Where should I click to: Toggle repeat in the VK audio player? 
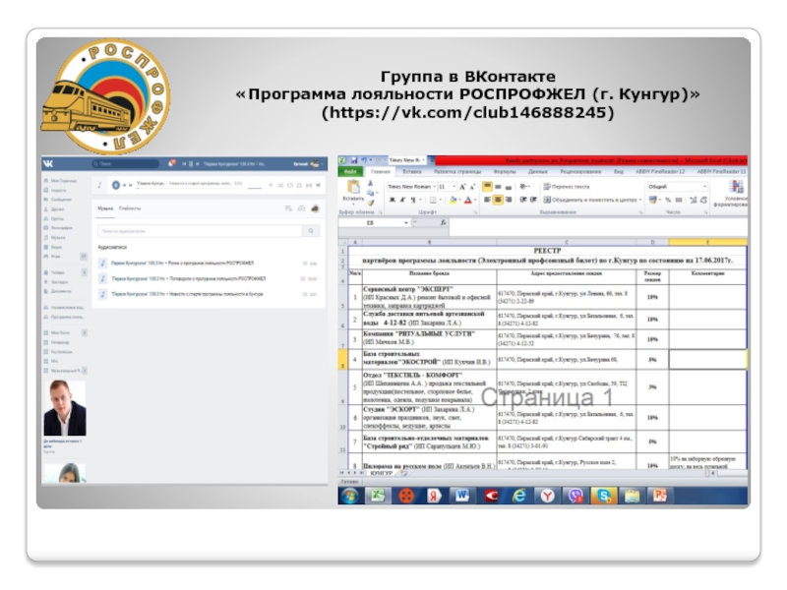[x=289, y=185]
